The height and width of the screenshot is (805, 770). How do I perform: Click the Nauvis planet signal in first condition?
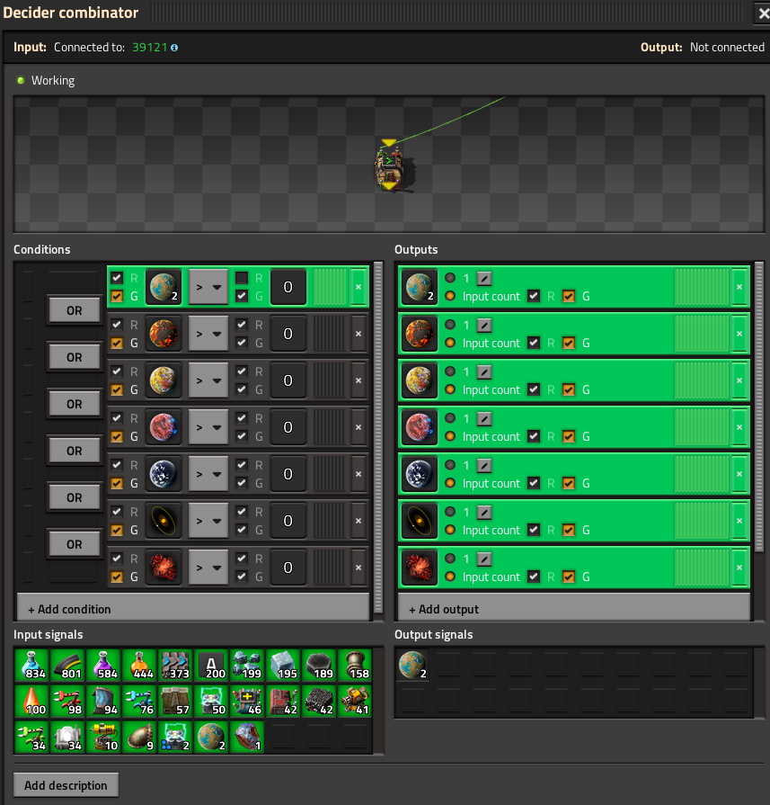click(x=164, y=287)
